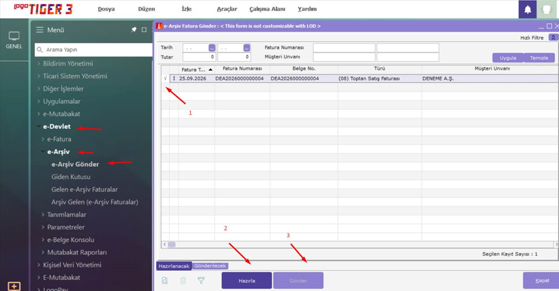
Task: Click the hamburger Menü icon
Action: pyautogui.click(x=40, y=30)
